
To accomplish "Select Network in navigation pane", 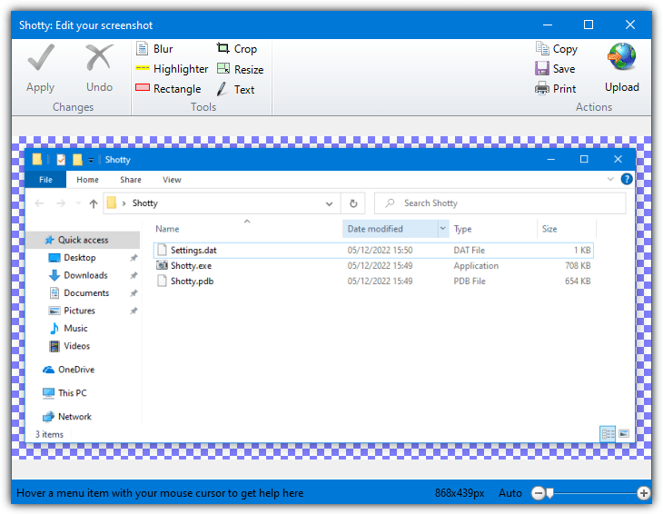I will 74,417.
